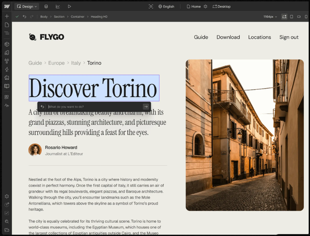Click the FLYGO logo on the page
The width and height of the screenshot is (310, 236).
47,37
